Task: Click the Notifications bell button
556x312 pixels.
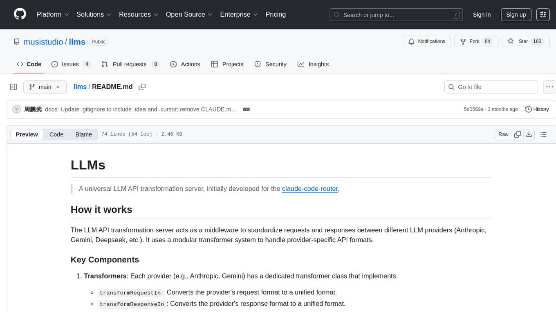Action: (427, 42)
